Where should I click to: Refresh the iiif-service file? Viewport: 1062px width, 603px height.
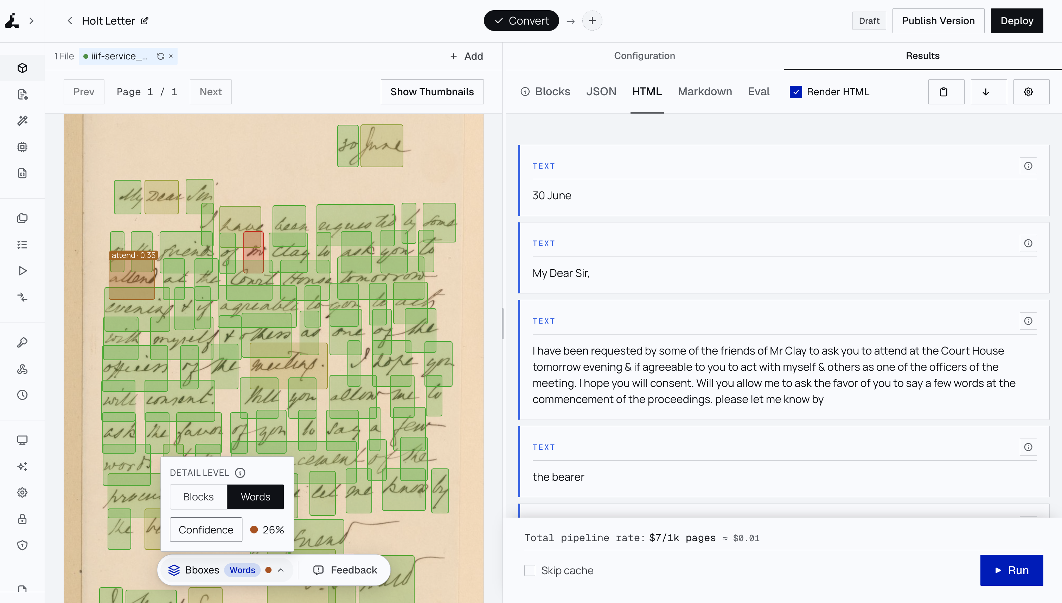[161, 56]
